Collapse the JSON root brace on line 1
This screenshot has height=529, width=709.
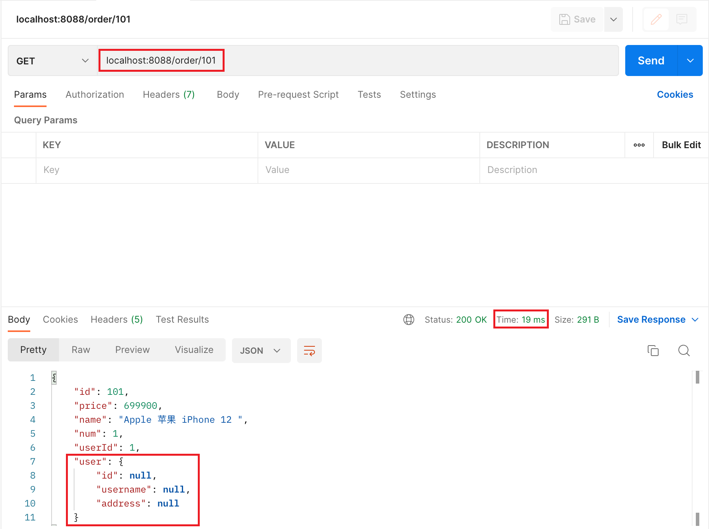[54, 378]
